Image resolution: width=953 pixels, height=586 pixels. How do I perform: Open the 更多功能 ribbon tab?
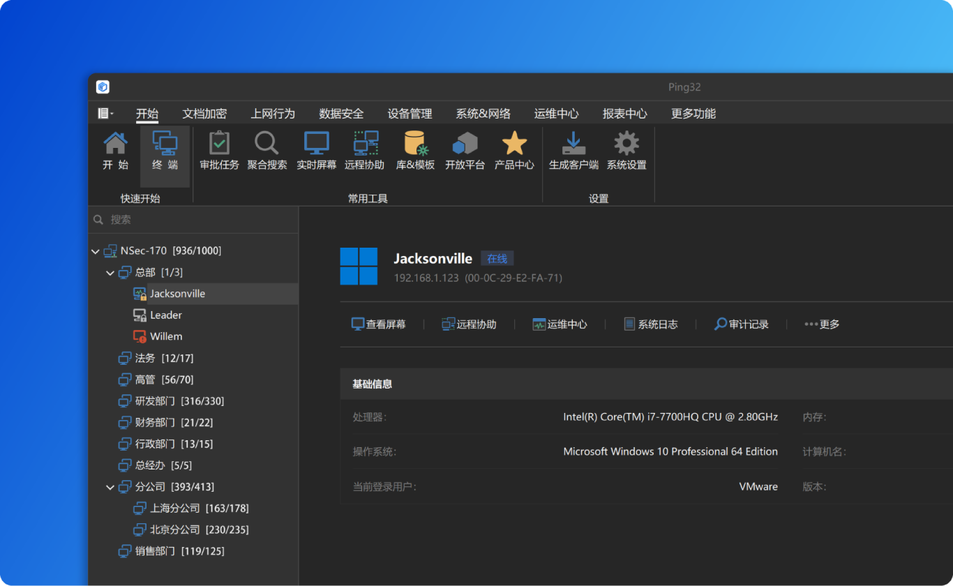point(693,114)
